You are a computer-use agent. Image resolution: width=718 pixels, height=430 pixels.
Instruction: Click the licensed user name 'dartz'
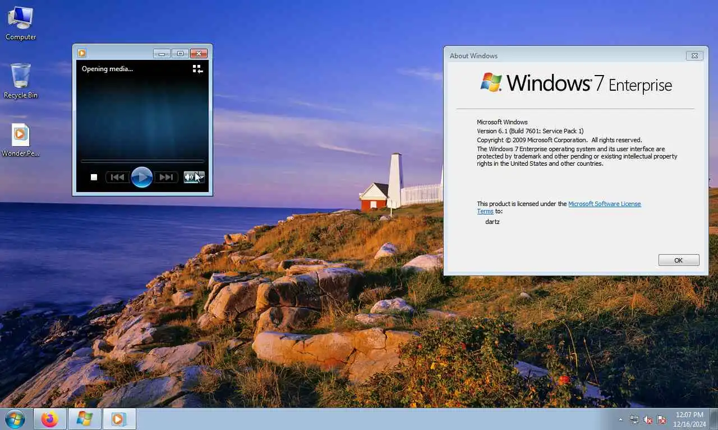click(x=492, y=222)
